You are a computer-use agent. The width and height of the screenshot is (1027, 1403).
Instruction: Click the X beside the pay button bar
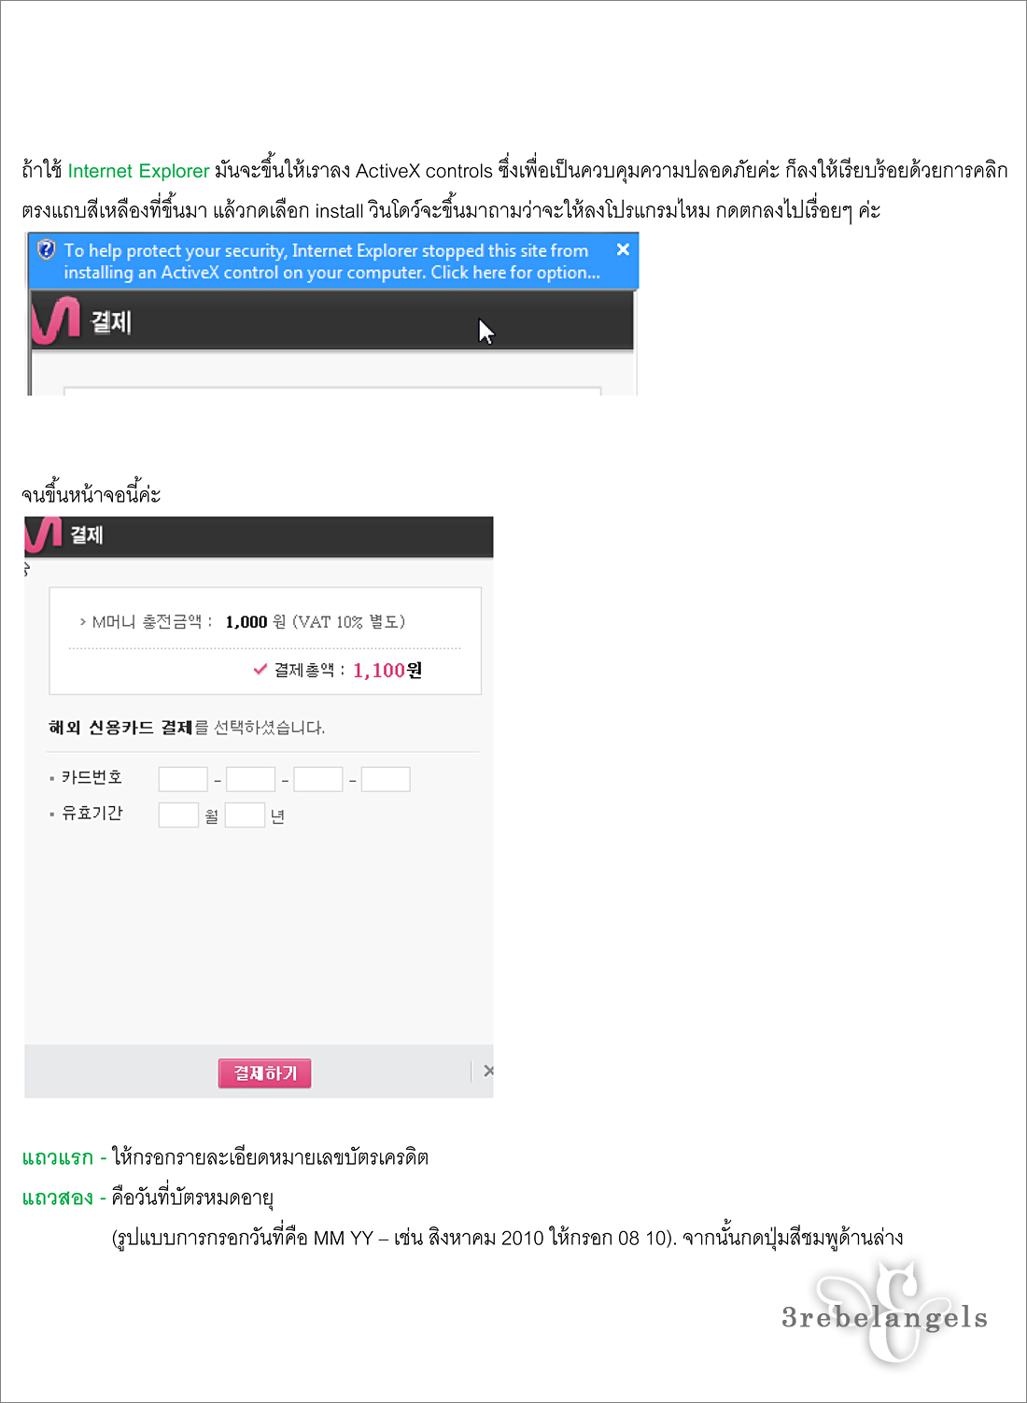point(488,1071)
